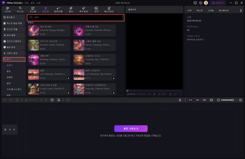Click the user profile avatar icon

(x=206, y=3)
